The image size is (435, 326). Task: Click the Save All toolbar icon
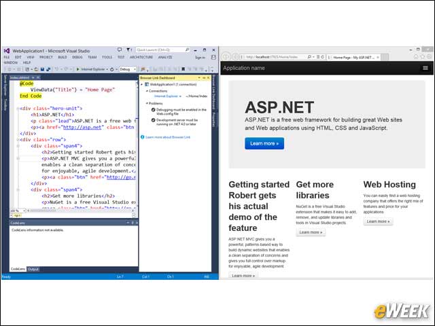point(48,69)
